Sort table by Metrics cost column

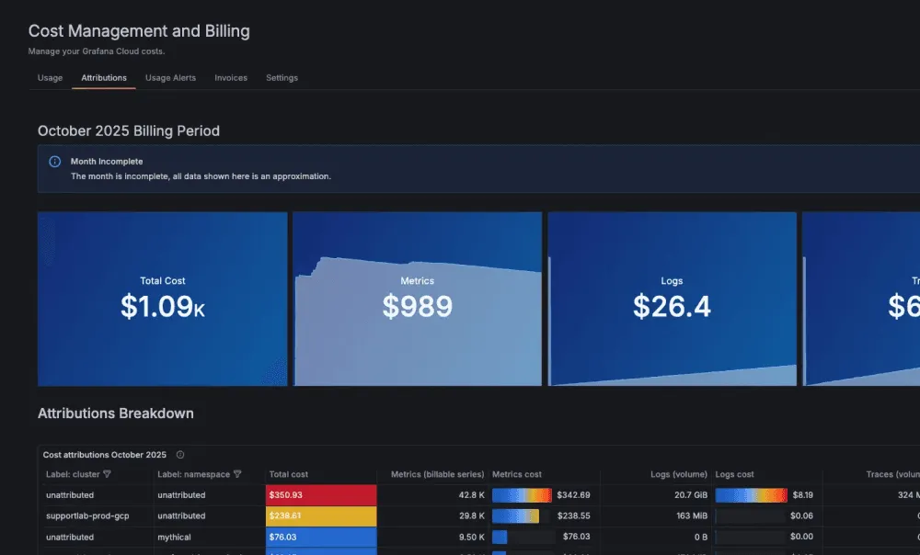[517, 474]
